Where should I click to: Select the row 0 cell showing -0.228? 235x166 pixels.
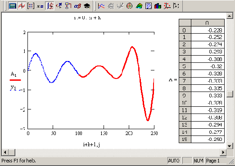[208, 30]
